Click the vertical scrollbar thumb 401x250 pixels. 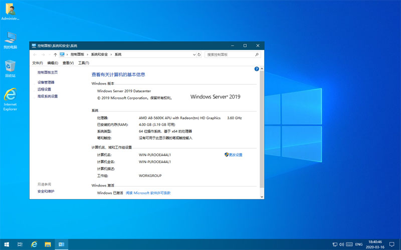coord(262,129)
